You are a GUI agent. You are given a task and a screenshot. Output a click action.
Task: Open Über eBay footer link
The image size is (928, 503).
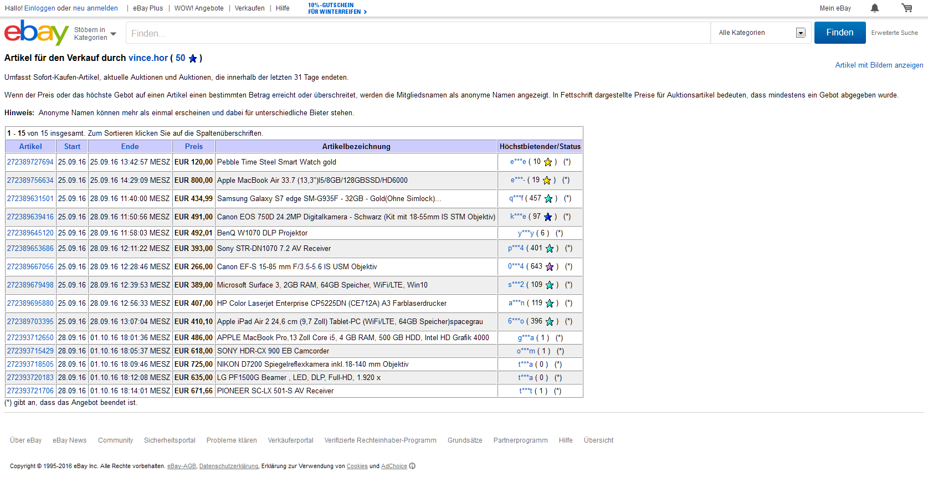click(x=25, y=440)
